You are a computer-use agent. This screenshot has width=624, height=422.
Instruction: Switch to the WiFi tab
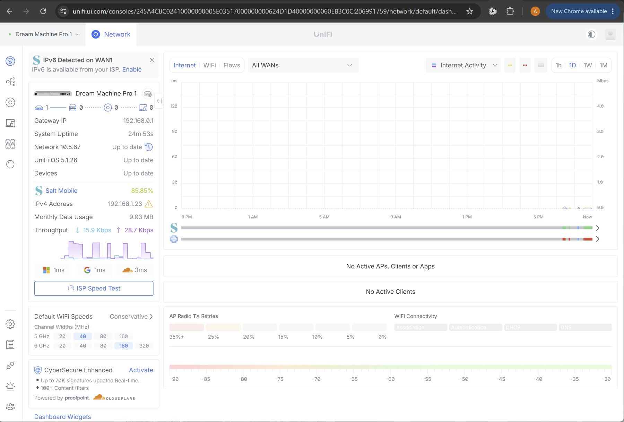point(209,65)
